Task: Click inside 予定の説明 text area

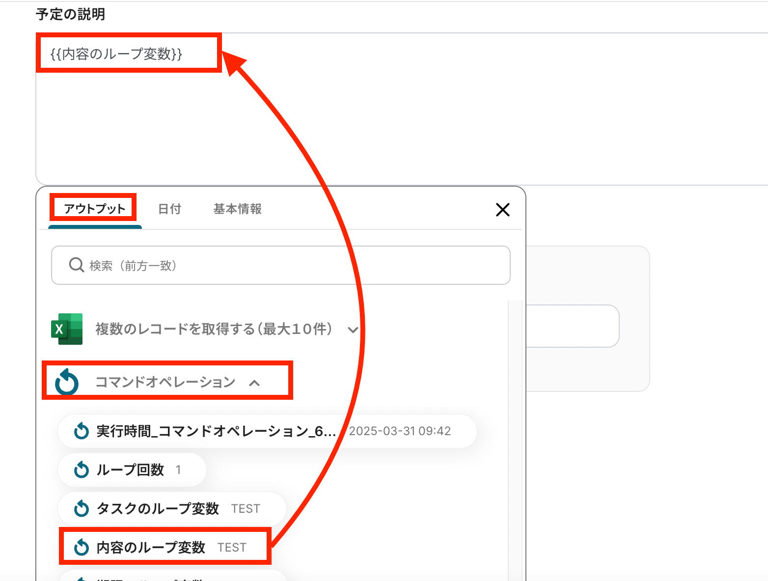Action: click(402, 109)
